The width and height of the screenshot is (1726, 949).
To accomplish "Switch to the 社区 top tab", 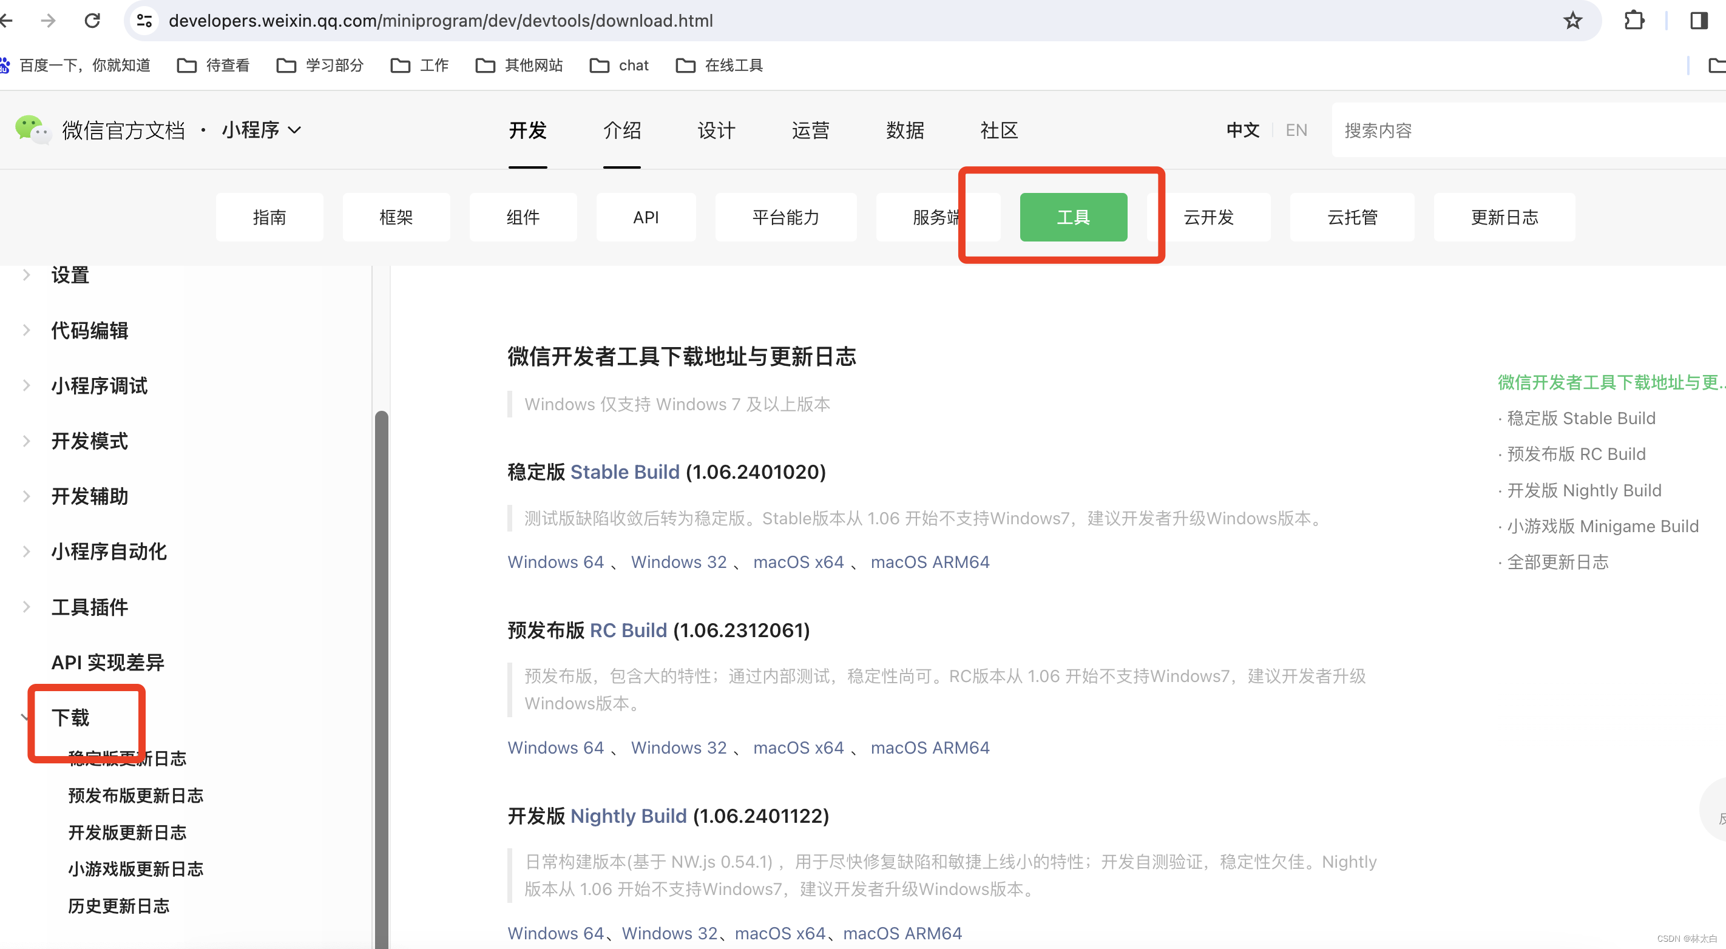I will pos(999,130).
